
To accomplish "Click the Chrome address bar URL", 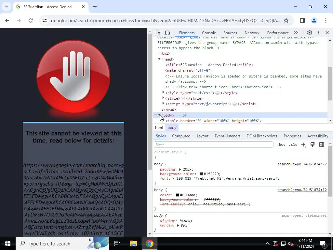I will [x=166, y=21].
